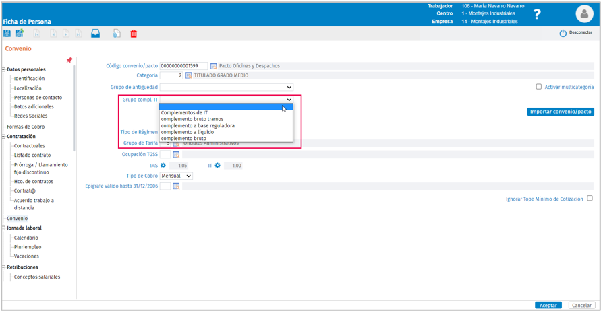Open lookup icon next to Categoría field

[189, 76]
